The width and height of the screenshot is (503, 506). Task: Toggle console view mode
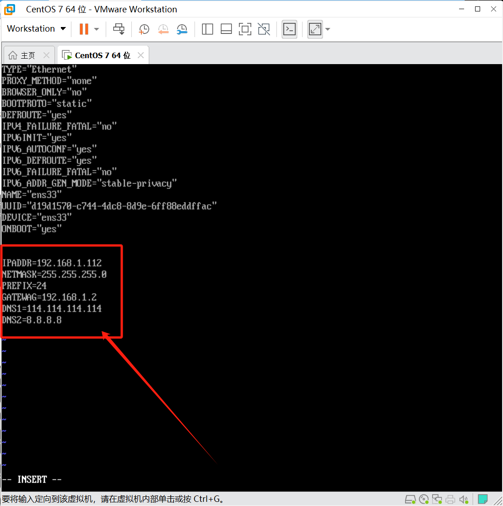point(289,29)
